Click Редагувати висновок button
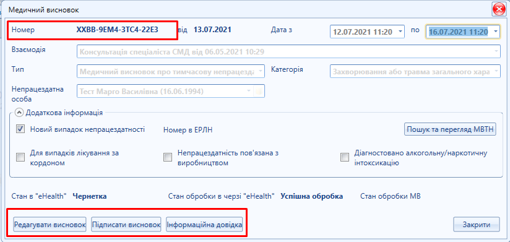 click(50, 225)
